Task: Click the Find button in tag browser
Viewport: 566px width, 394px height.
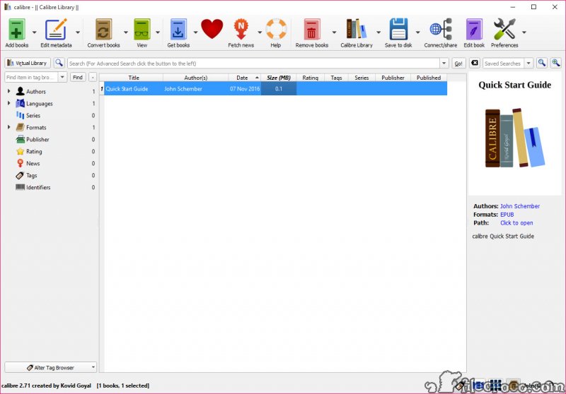Action: point(78,77)
